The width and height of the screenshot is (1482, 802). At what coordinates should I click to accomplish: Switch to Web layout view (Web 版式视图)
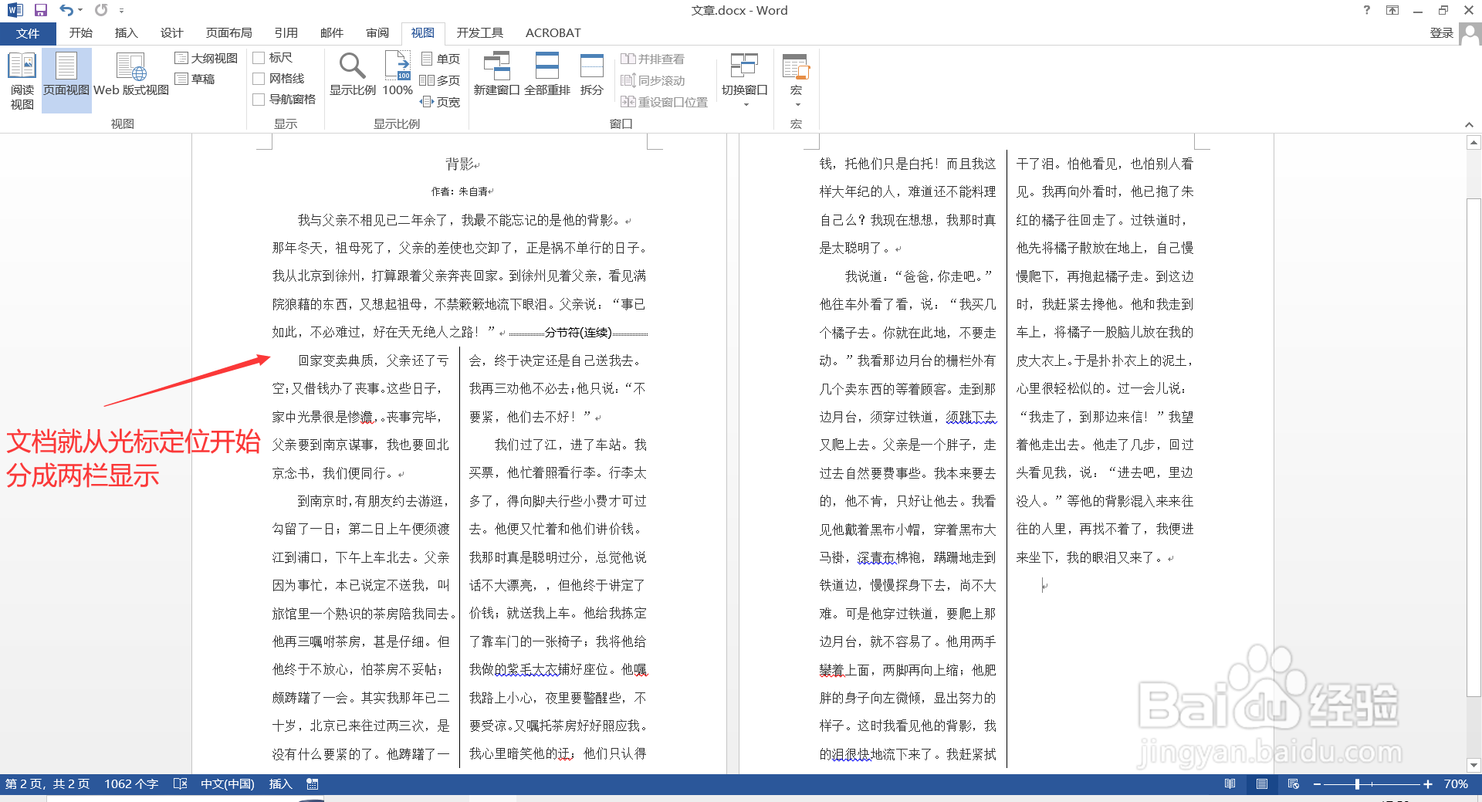click(131, 74)
